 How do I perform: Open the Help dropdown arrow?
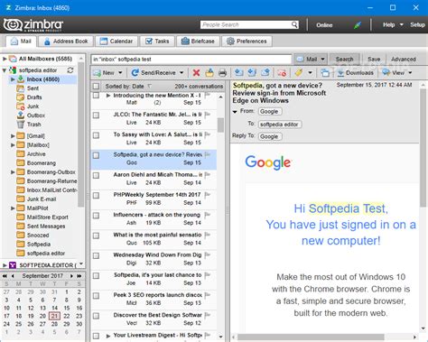(x=401, y=25)
